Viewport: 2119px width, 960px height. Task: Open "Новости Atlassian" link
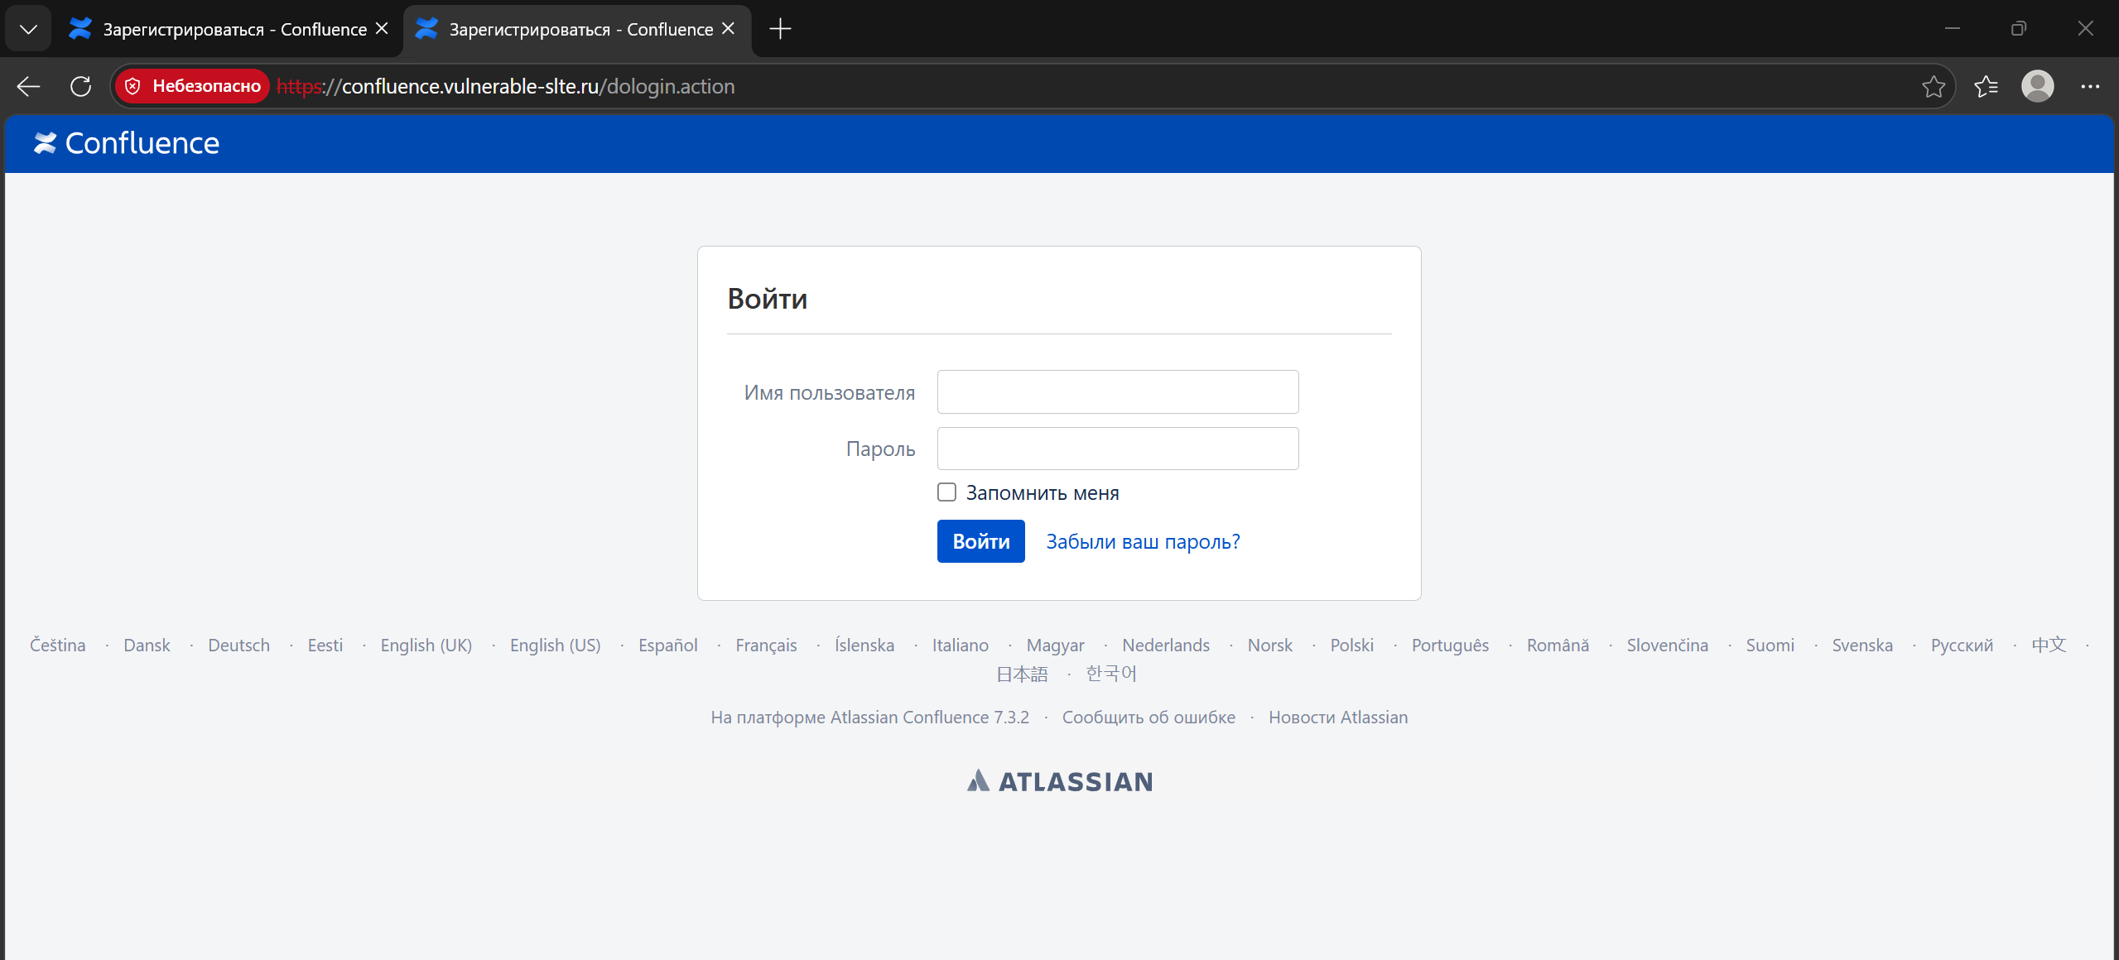click(1338, 718)
